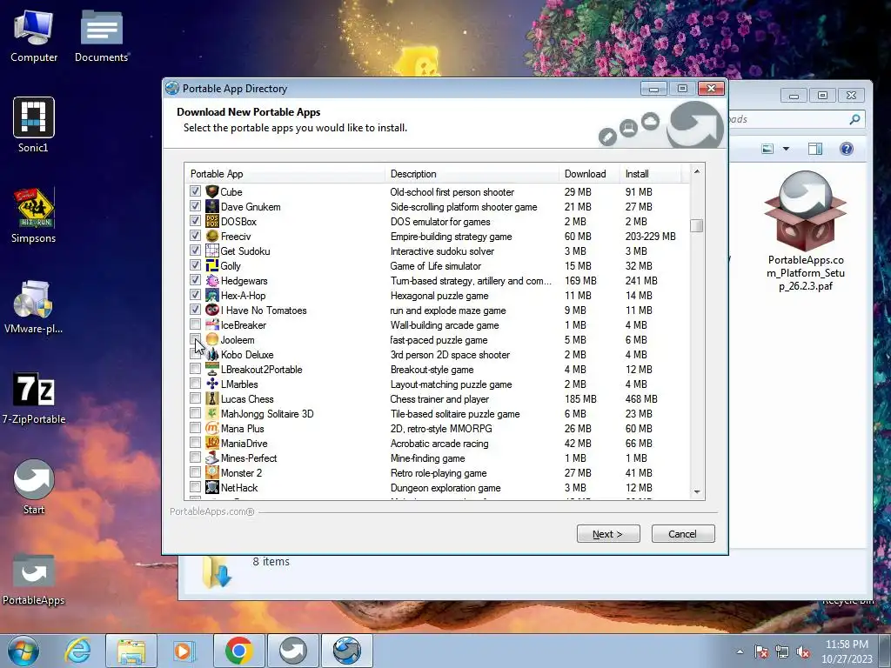Sort list by Description column header
891x668 pixels.
click(x=472, y=174)
